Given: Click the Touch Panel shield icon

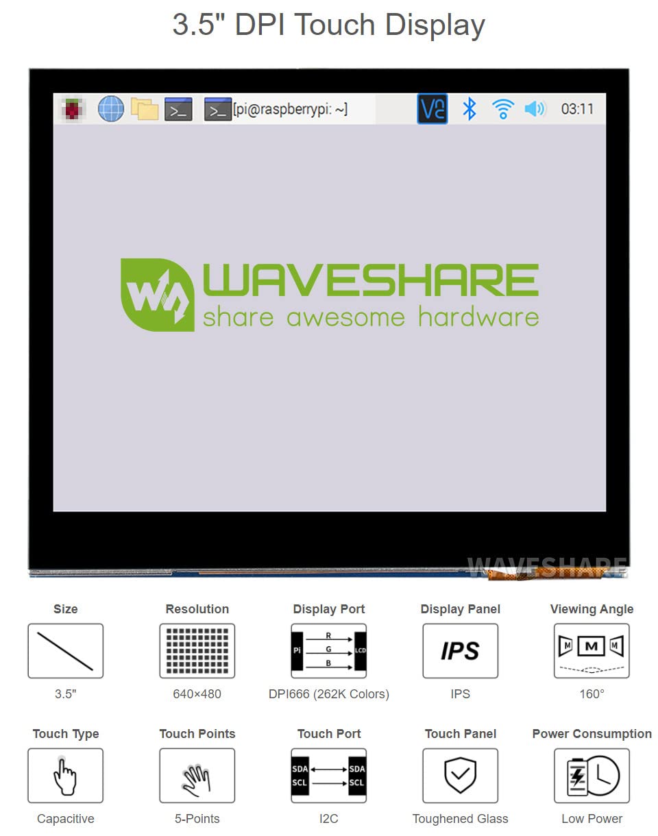Looking at the screenshot, I should coord(460,776).
